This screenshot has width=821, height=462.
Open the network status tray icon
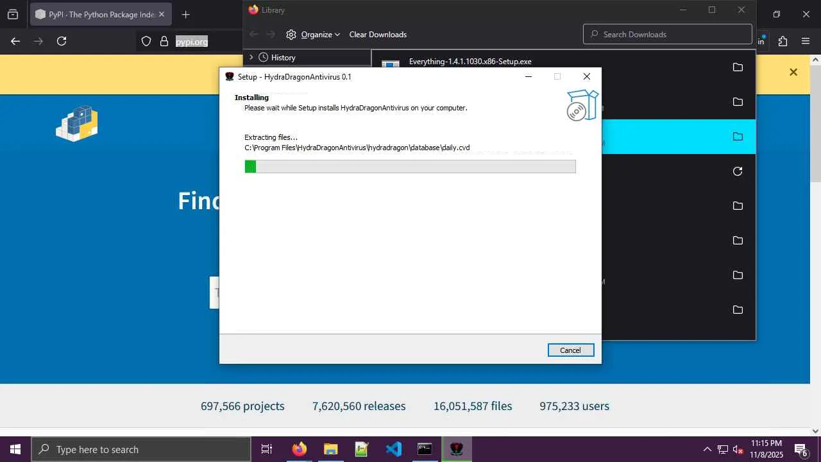pos(723,449)
